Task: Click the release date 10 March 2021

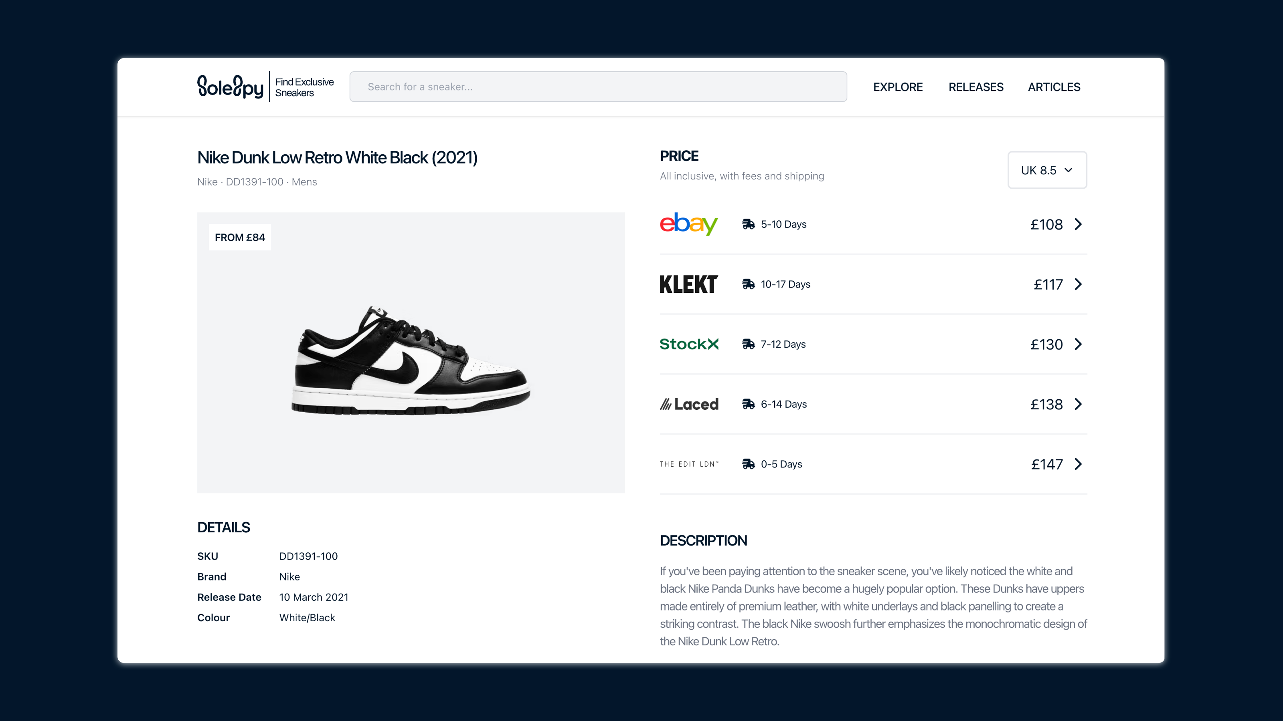Action: [x=314, y=597]
